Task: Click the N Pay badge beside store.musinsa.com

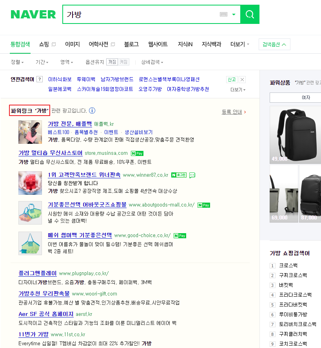Action: pyautogui.click(x=137, y=153)
